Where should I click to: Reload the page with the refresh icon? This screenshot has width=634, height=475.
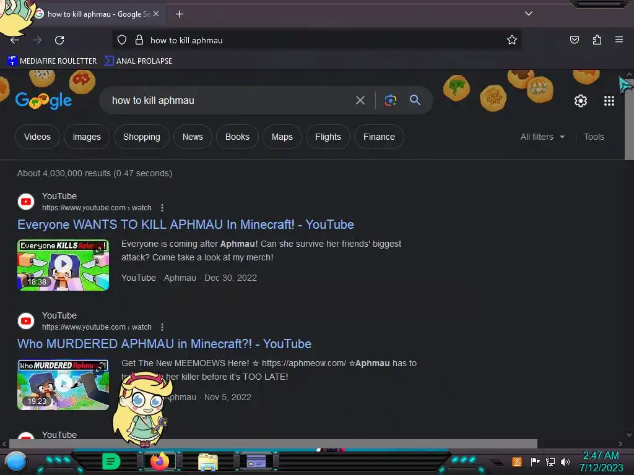(x=59, y=40)
